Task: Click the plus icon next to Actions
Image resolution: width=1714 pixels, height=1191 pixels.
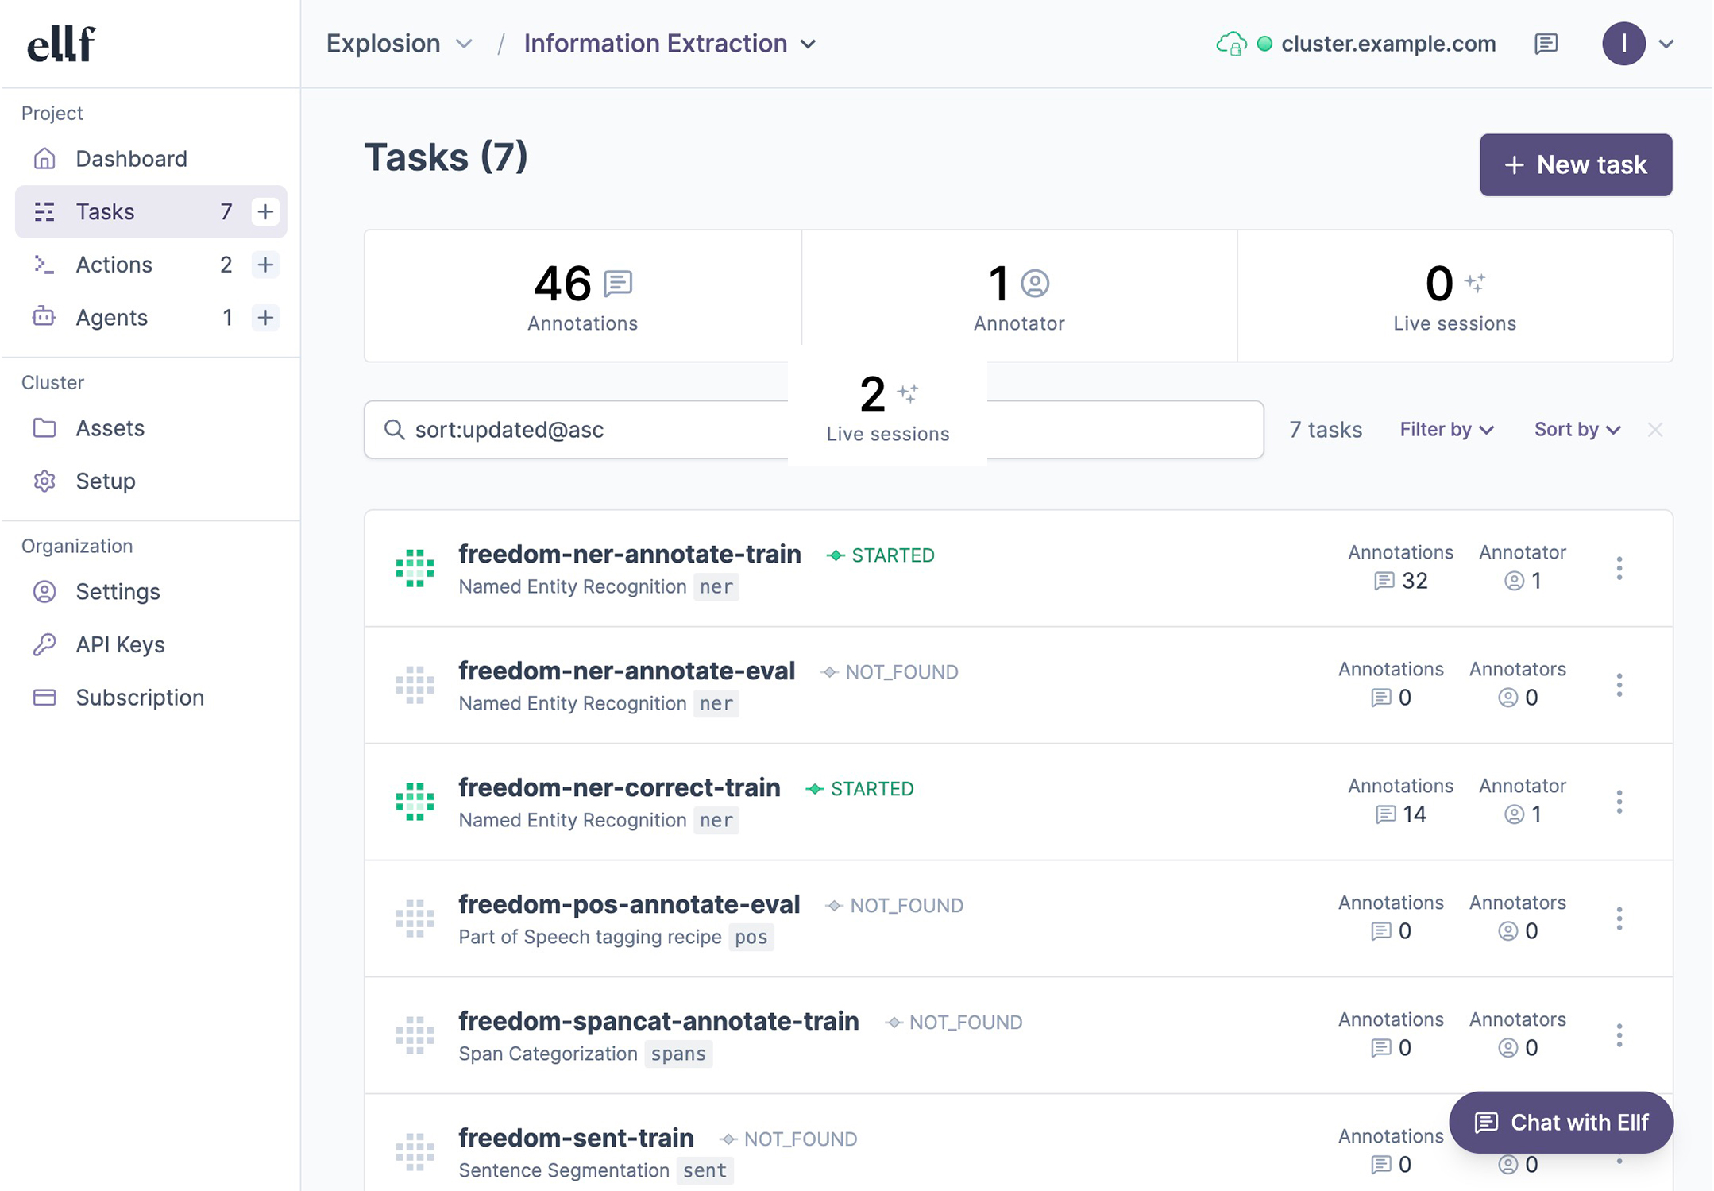Action: coord(265,265)
